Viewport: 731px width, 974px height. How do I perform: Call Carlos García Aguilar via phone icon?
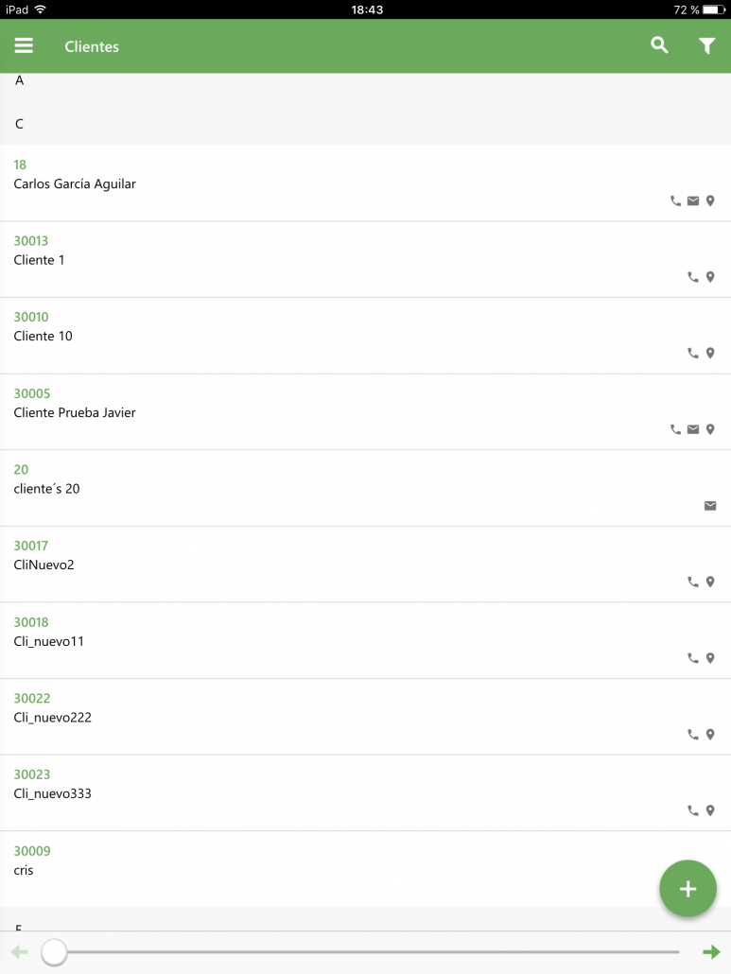click(676, 200)
